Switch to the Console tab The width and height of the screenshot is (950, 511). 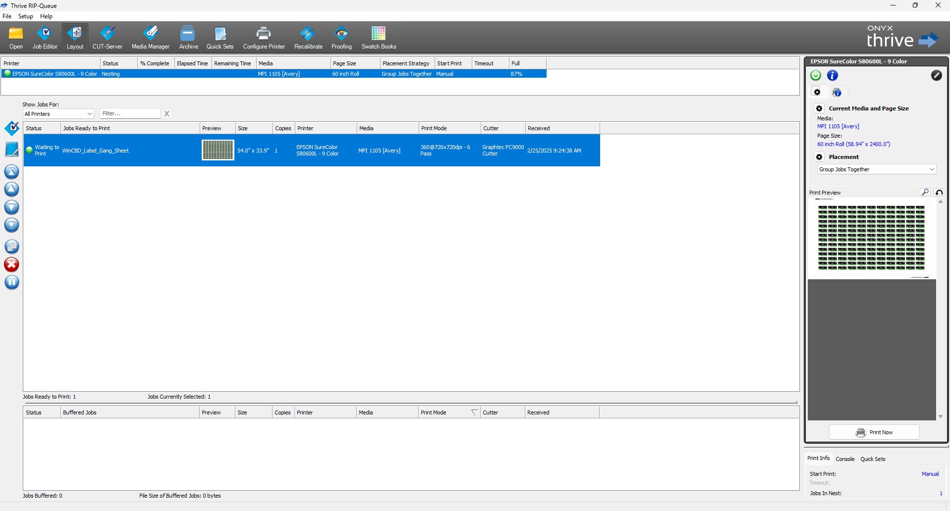(845, 459)
